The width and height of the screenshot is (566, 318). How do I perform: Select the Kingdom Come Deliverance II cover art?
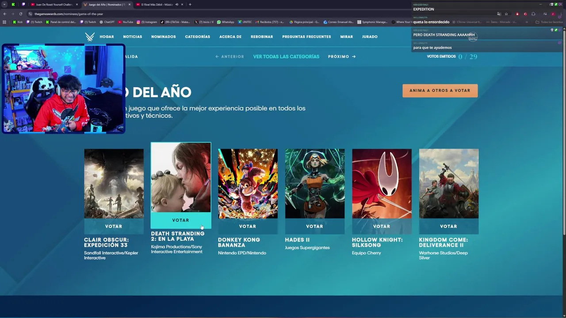(449, 184)
